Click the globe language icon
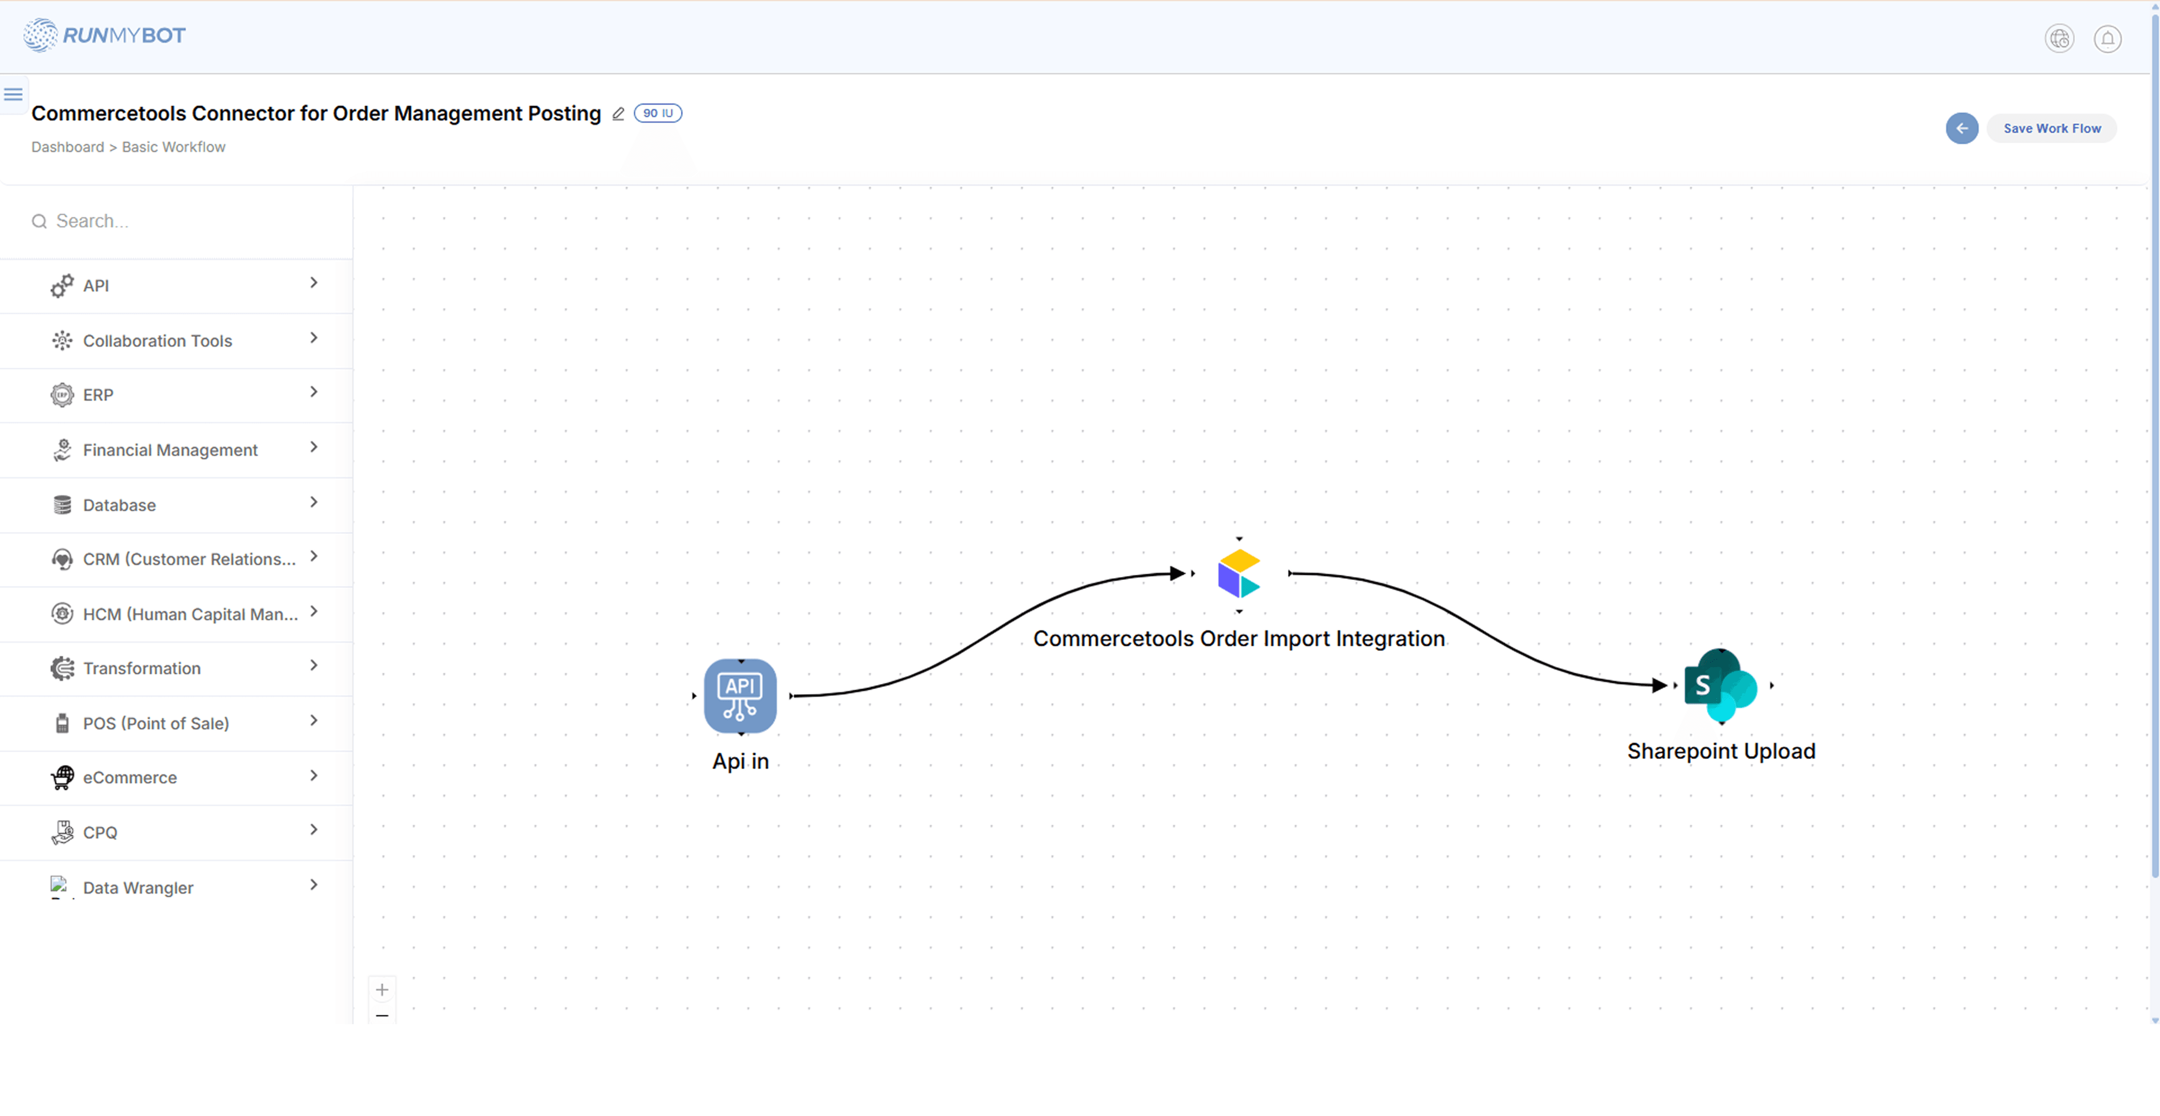Screen dimensions: 2160x1116 (2059, 39)
